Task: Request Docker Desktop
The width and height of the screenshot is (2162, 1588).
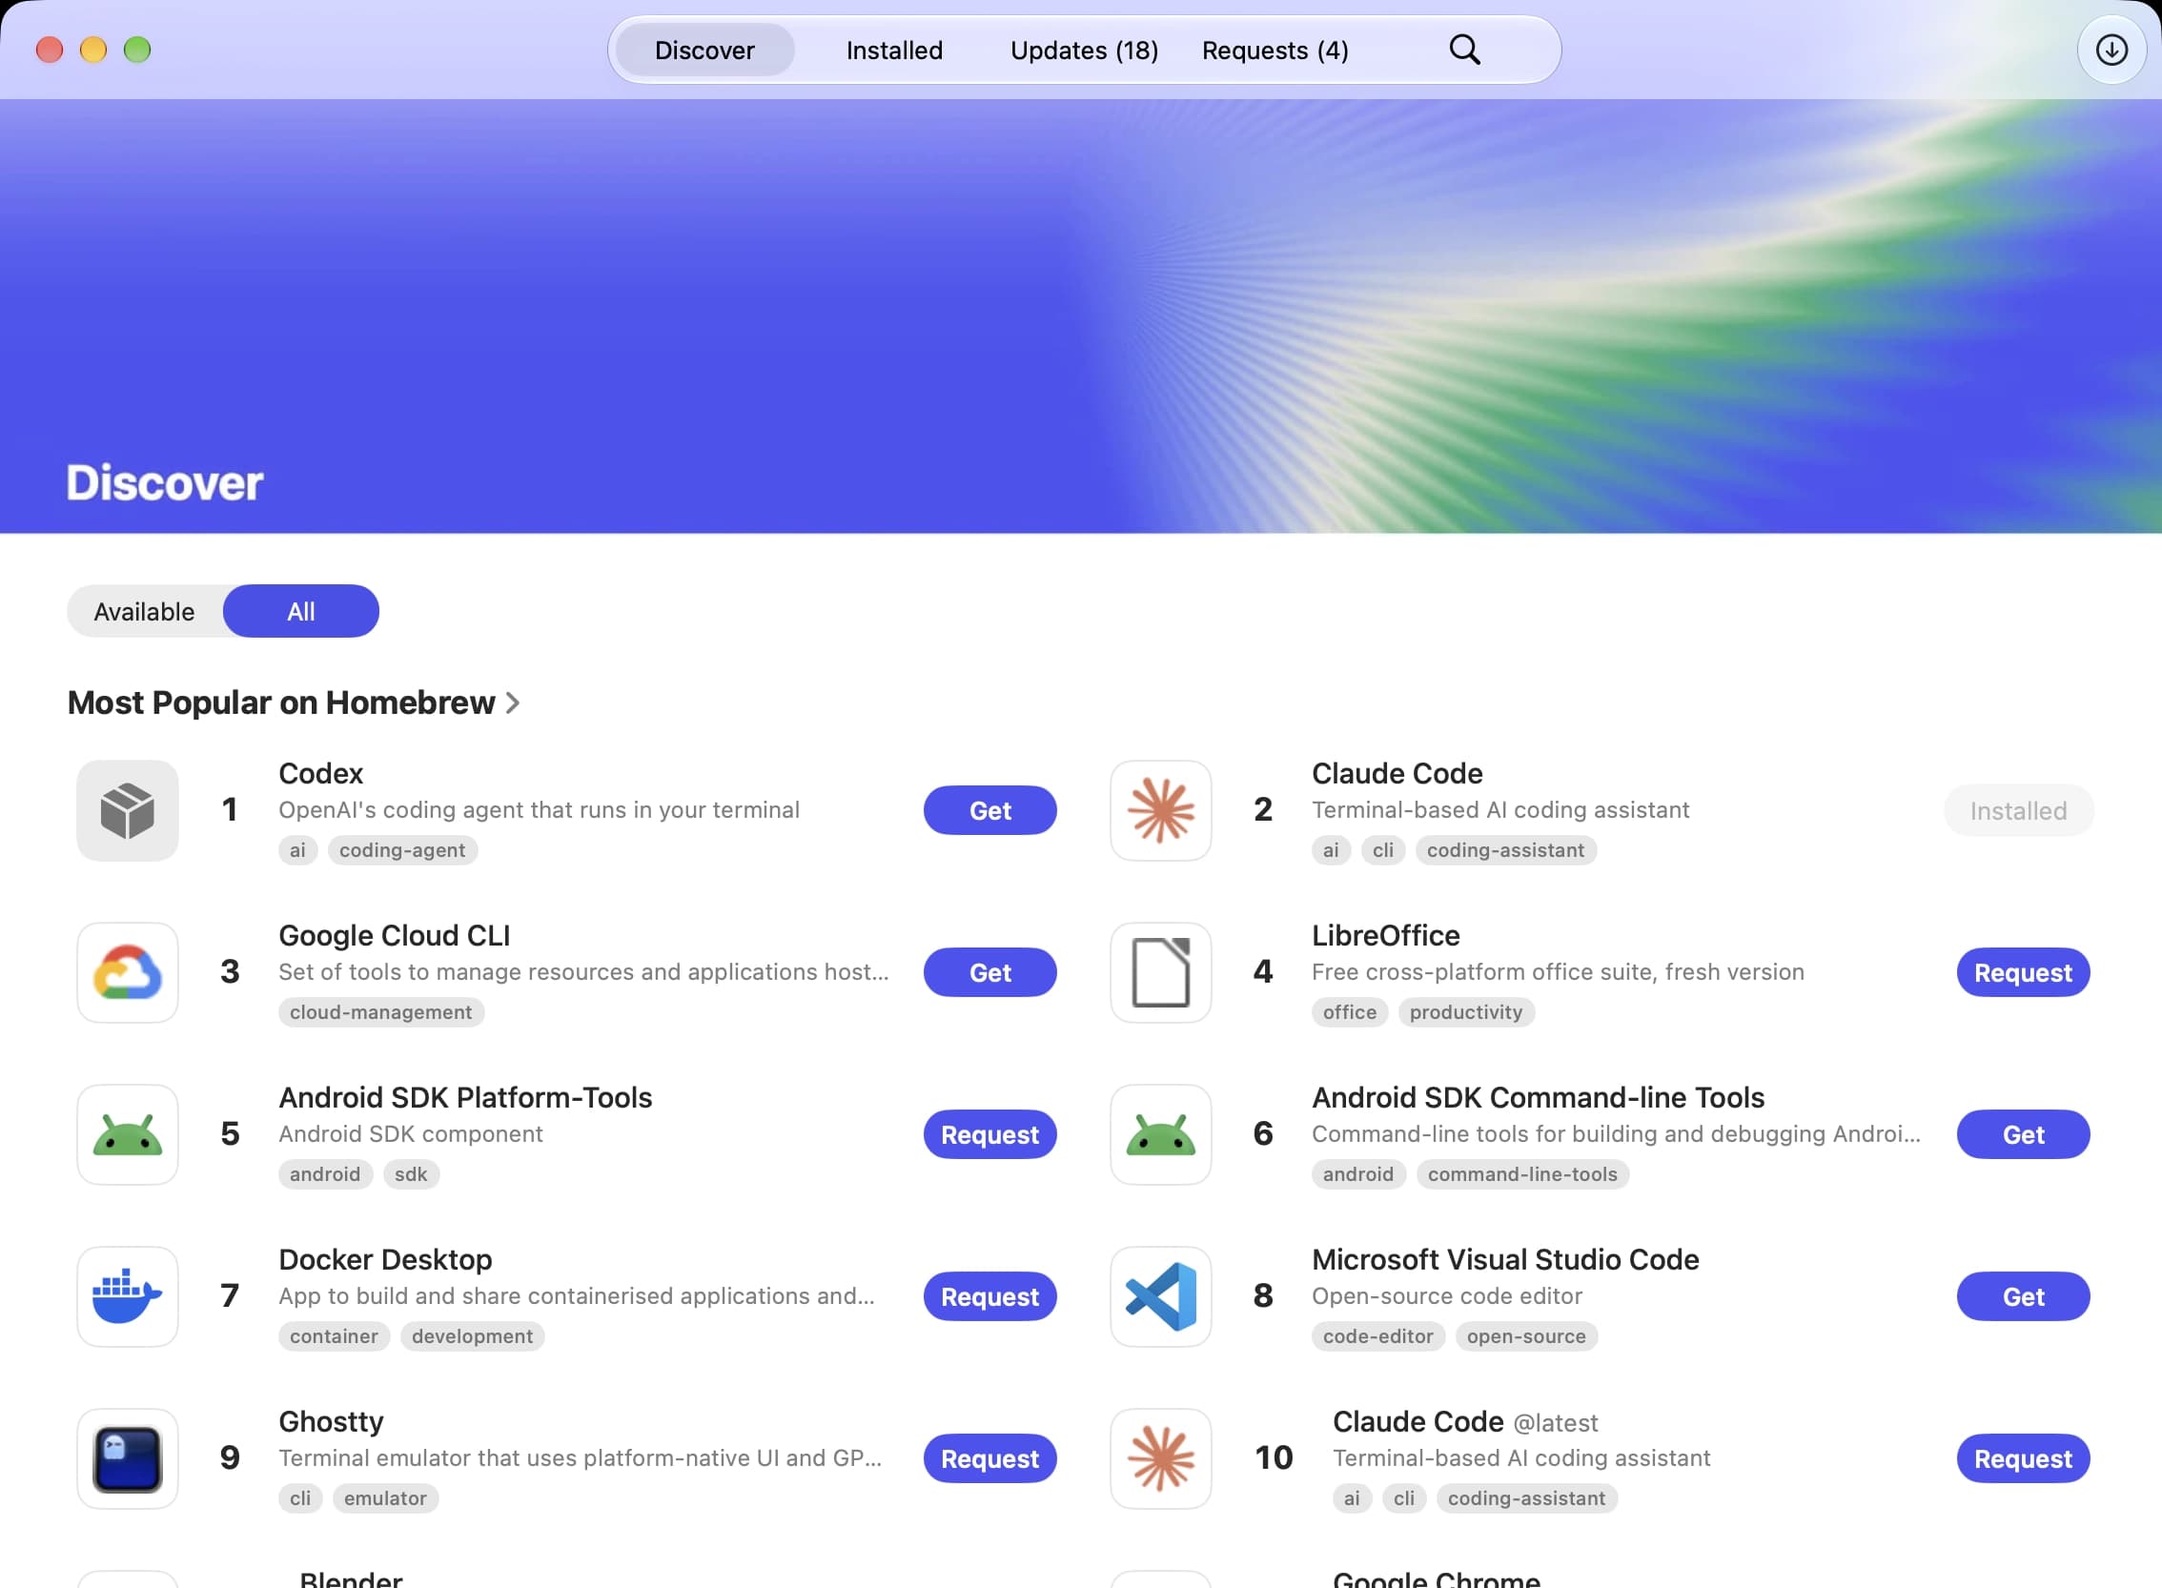Action: [x=990, y=1296]
